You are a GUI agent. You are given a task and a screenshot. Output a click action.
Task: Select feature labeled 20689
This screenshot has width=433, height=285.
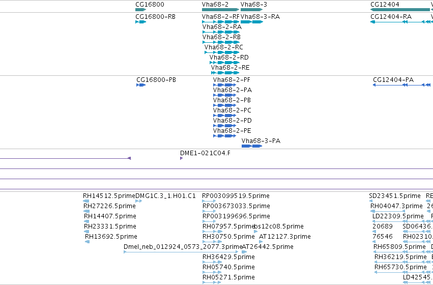point(383,226)
